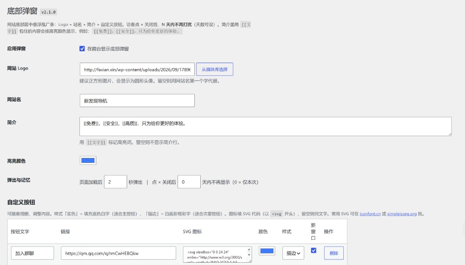Screen dimensions: 465x265
Task: Click the 操作 column header
Action: (329, 231)
